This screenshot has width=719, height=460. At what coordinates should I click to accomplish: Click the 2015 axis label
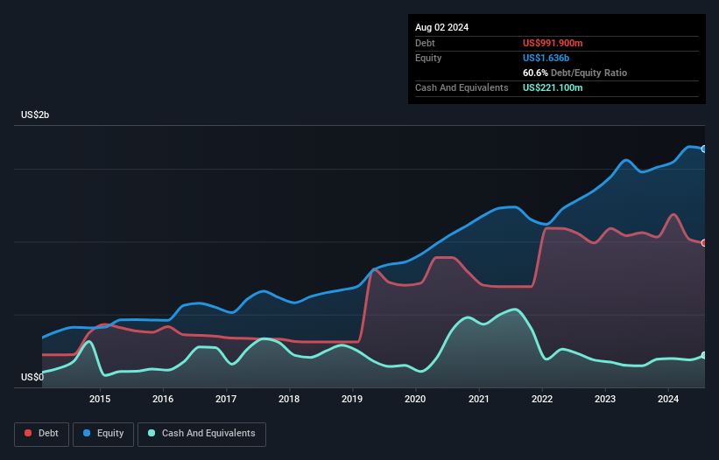[x=100, y=399]
